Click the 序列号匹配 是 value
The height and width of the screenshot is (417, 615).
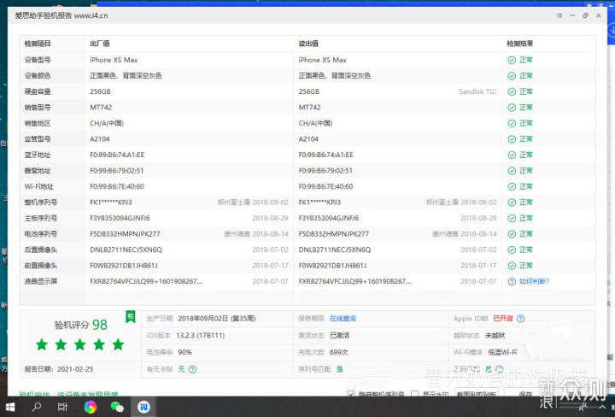click(340, 369)
